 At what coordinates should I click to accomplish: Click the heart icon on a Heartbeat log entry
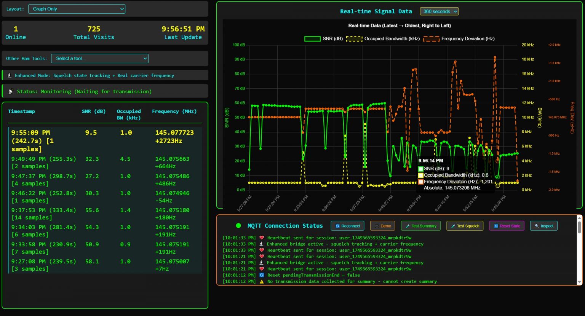coord(261,238)
